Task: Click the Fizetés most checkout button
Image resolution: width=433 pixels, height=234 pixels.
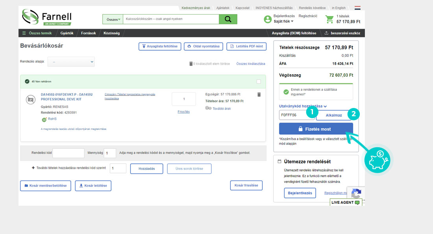Action: (x=316, y=129)
